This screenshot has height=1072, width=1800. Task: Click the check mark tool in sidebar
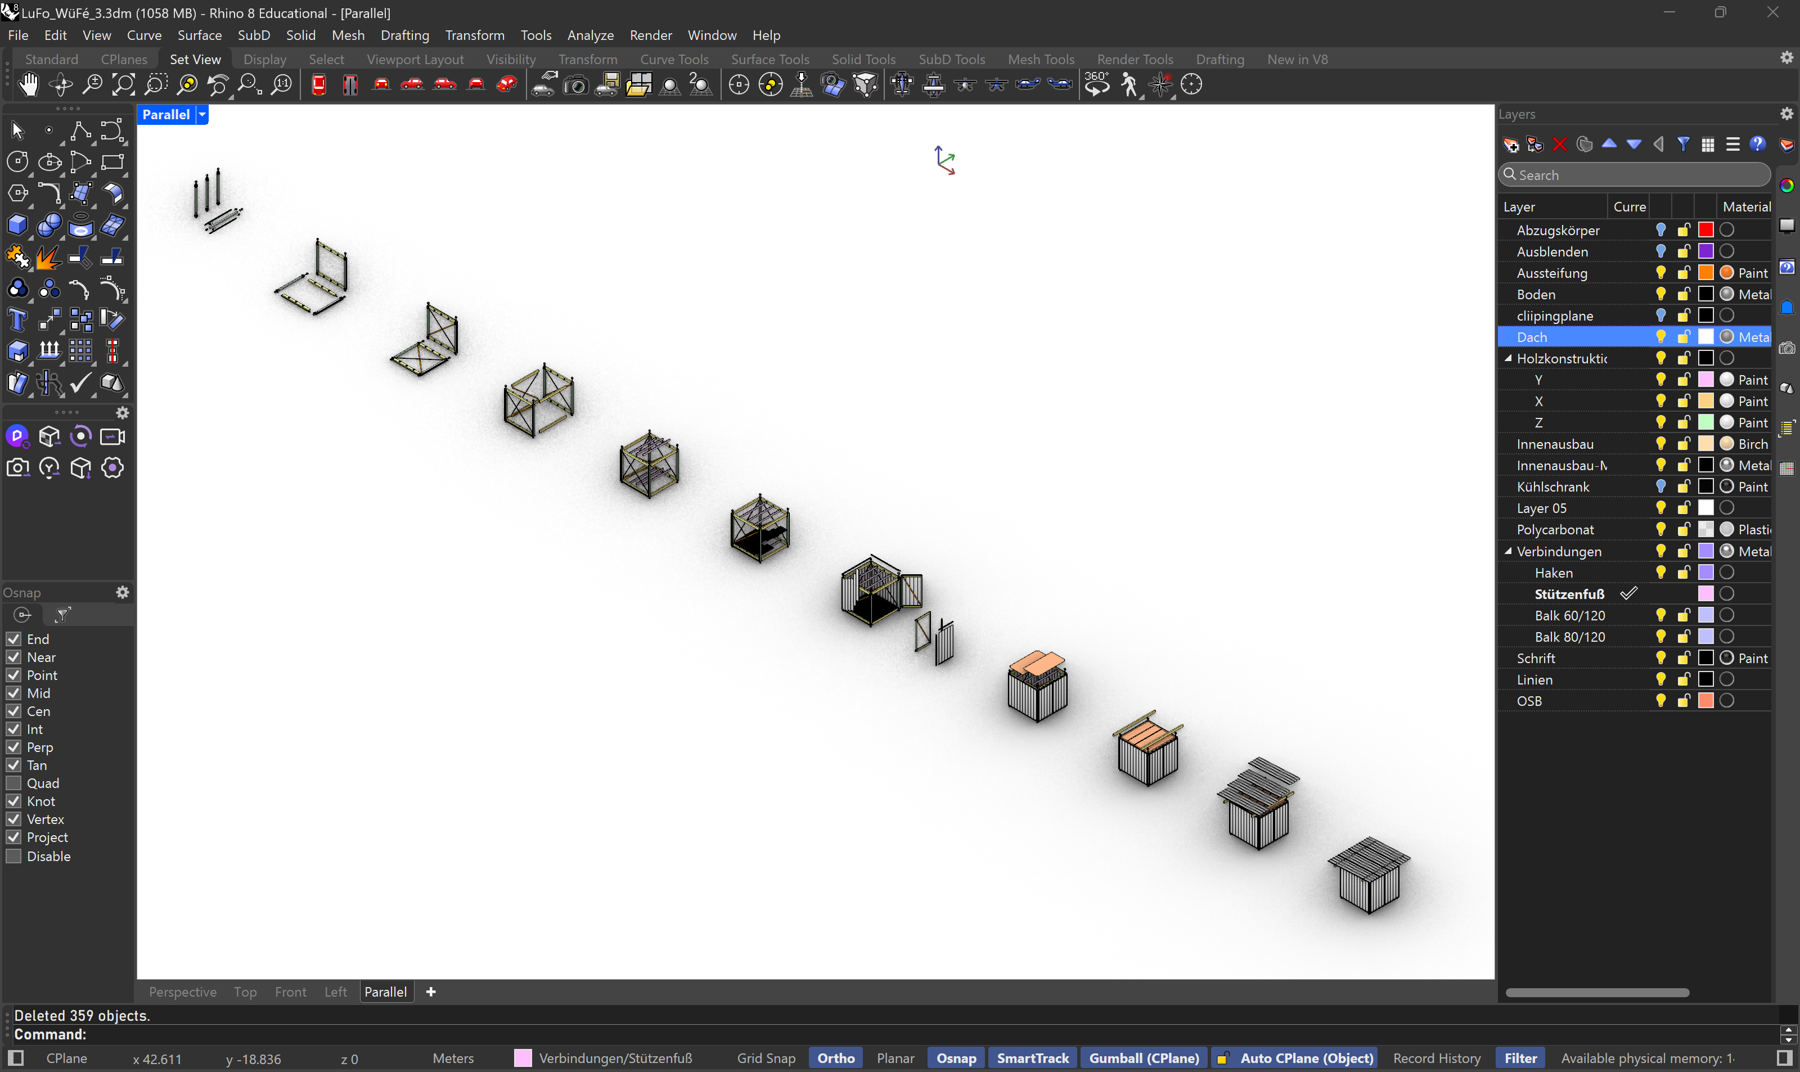[81, 383]
